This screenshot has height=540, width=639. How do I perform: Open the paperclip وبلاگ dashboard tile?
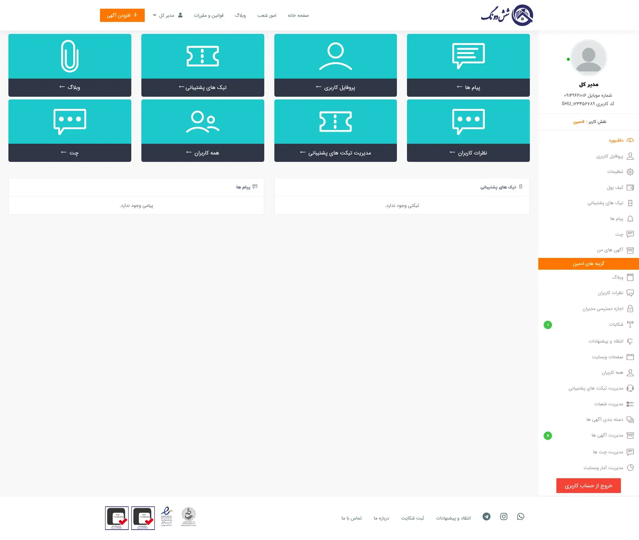70,56
